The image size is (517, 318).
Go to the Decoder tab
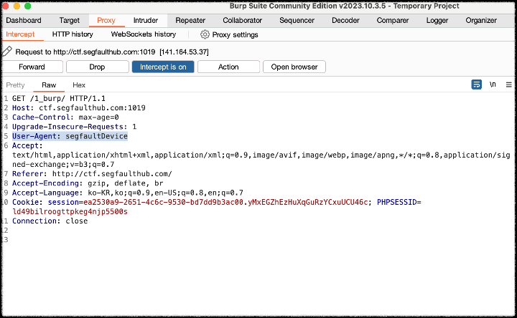point(345,20)
